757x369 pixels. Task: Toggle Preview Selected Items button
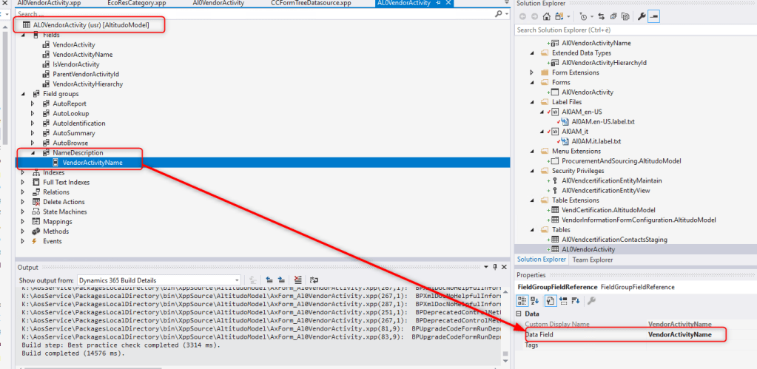point(655,16)
